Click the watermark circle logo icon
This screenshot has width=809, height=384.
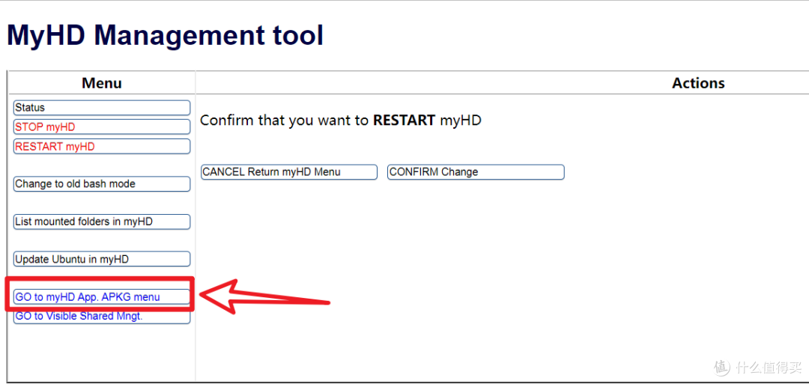721,367
